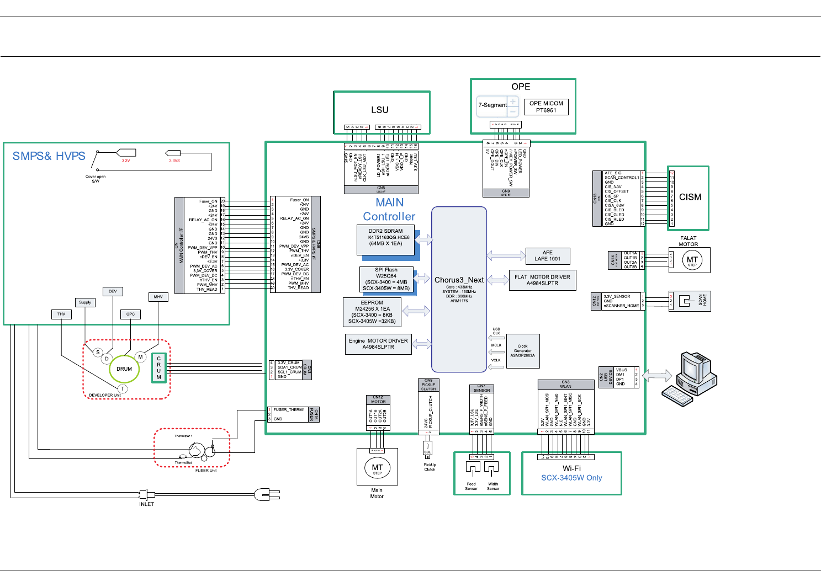Screen dimensions: 821x587
Task: Click the T roller circle
Action: pyautogui.click(x=123, y=389)
